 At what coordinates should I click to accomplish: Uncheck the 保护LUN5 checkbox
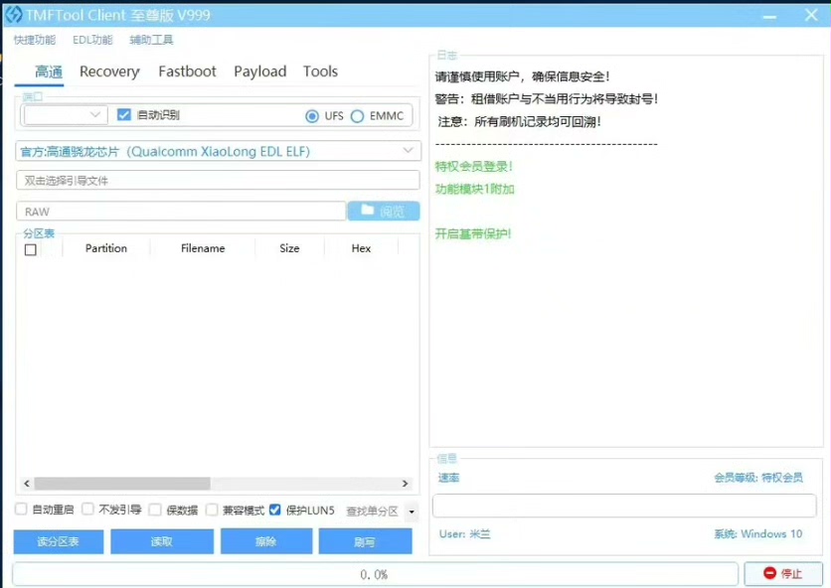click(x=275, y=510)
